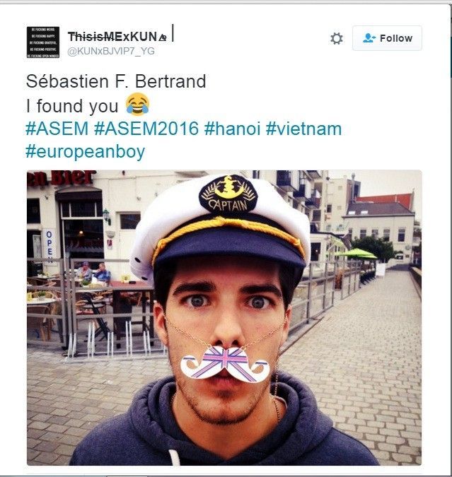The image size is (452, 477).
Task: Click the Captain badge on the hat in photo
Action: 228,194
